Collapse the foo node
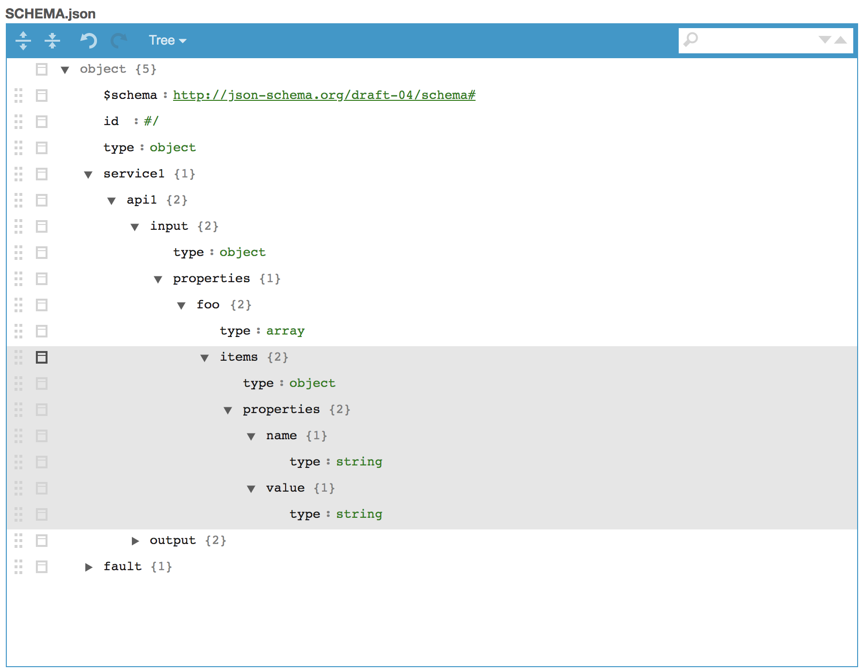 (181, 305)
